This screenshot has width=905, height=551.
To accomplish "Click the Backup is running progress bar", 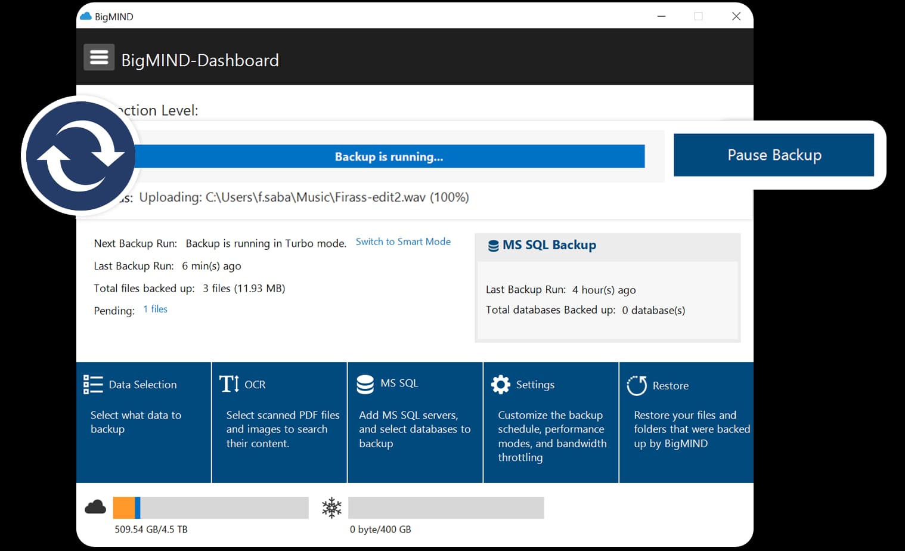I will [388, 156].
